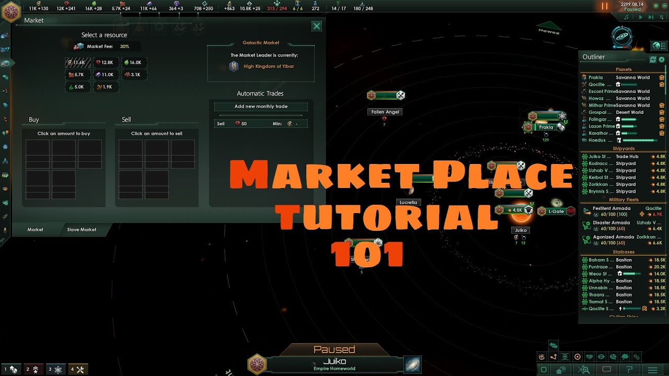Decrease game speed with minus button
The height and width of the screenshot is (376, 669).
point(664,6)
